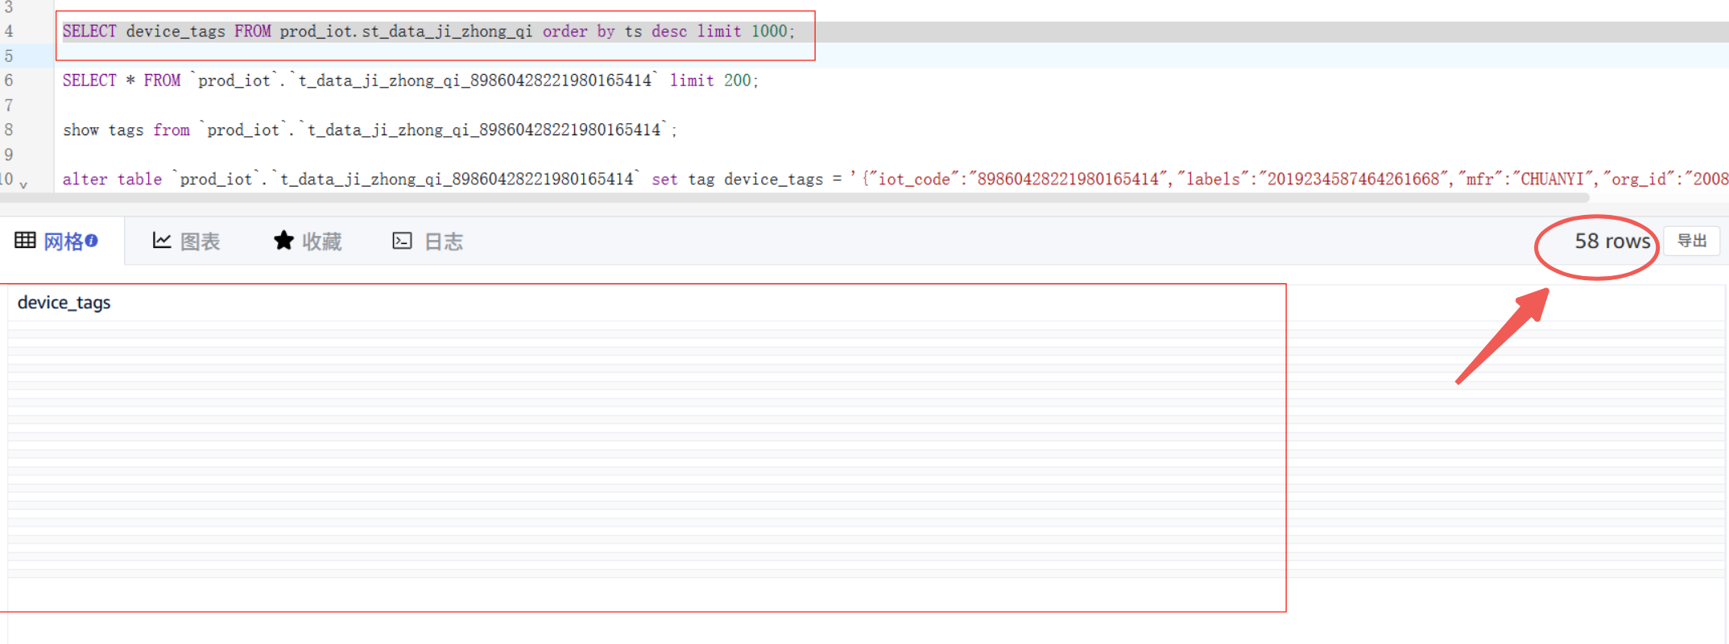The width and height of the screenshot is (1729, 644).
Task: Click the device_tags column header
Action: 64,303
